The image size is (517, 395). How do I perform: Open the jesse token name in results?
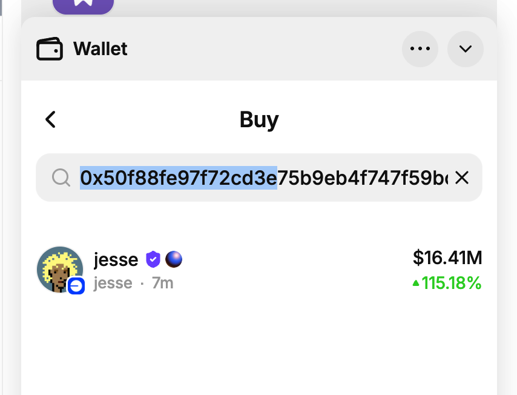pos(116,260)
